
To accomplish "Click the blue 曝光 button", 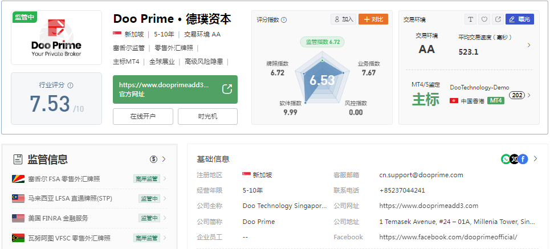I will [x=519, y=19].
